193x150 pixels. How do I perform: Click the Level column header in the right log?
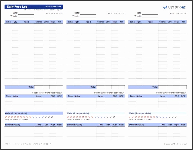click(x=163, y=96)
